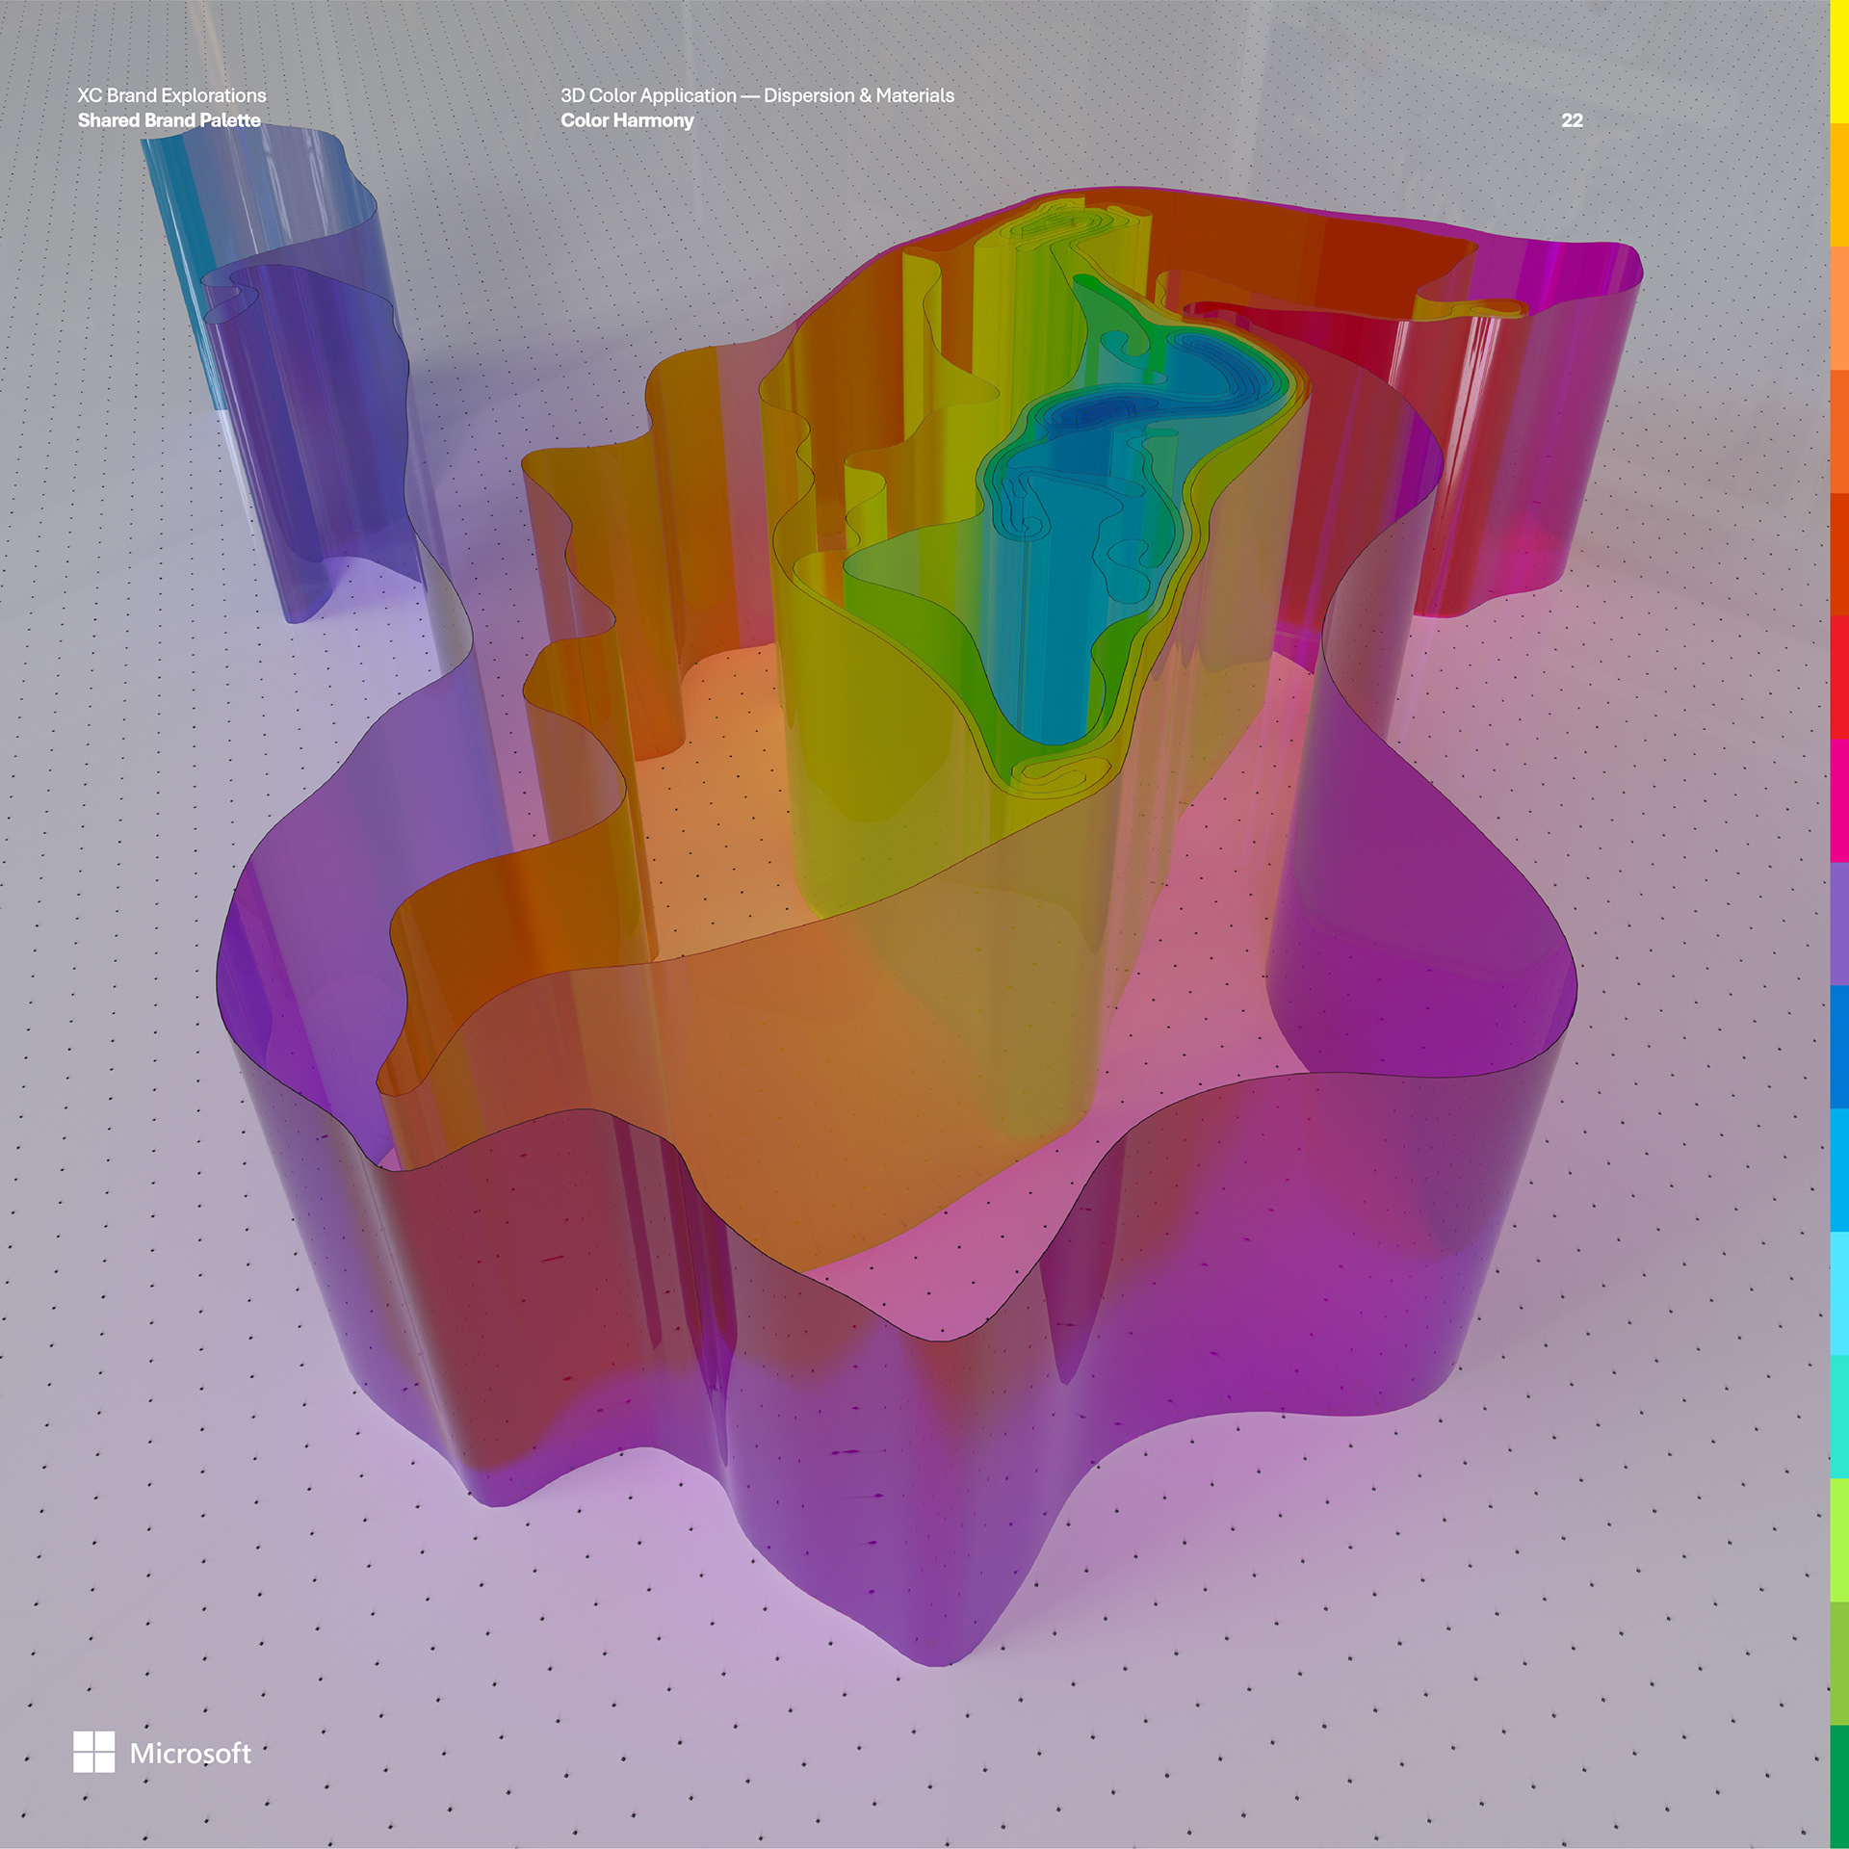This screenshot has width=1849, height=1849.
Task: Pick the lime green swatch
Action: coord(1838,1540)
